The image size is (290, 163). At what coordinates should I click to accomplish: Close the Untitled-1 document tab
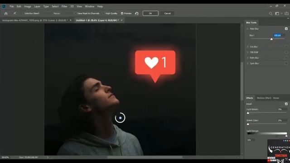pyautogui.click(x=122, y=20)
